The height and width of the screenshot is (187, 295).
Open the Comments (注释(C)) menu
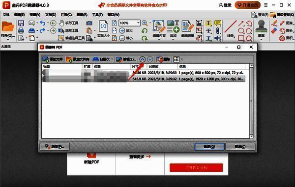66,15
